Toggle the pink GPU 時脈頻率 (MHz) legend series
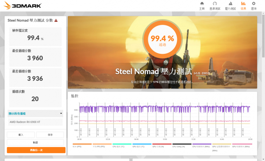 242,145
